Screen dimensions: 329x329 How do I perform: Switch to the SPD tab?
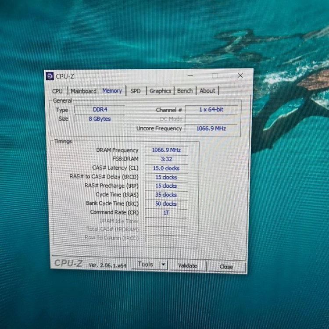[x=136, y=91]
